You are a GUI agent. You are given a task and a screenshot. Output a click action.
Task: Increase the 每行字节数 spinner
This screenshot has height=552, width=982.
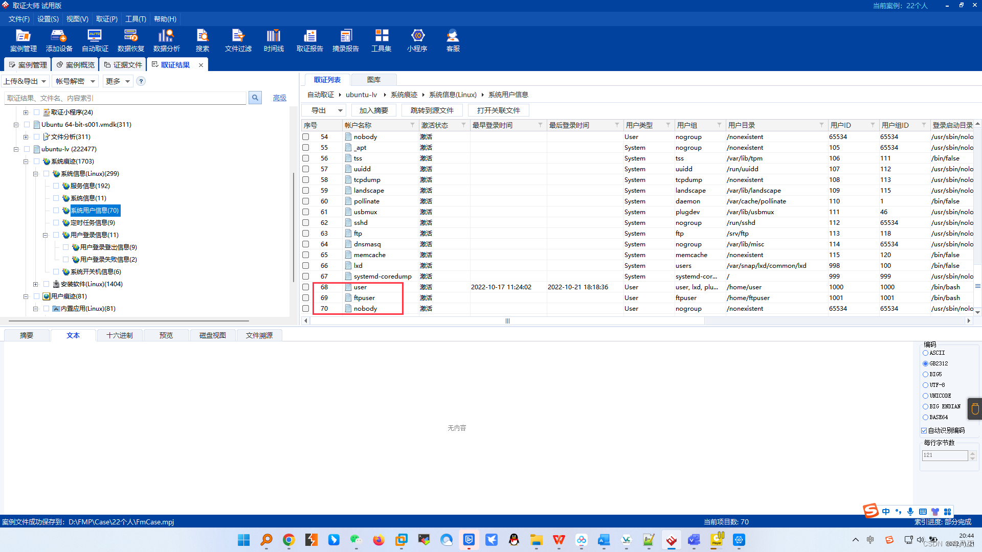[x=972, y=453]
